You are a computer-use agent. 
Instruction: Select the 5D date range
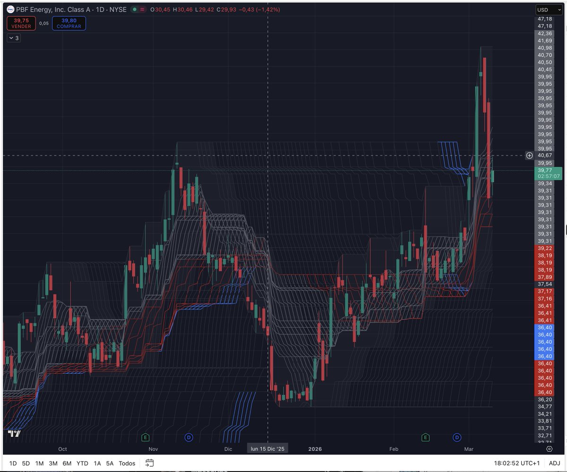coord(26,463)
